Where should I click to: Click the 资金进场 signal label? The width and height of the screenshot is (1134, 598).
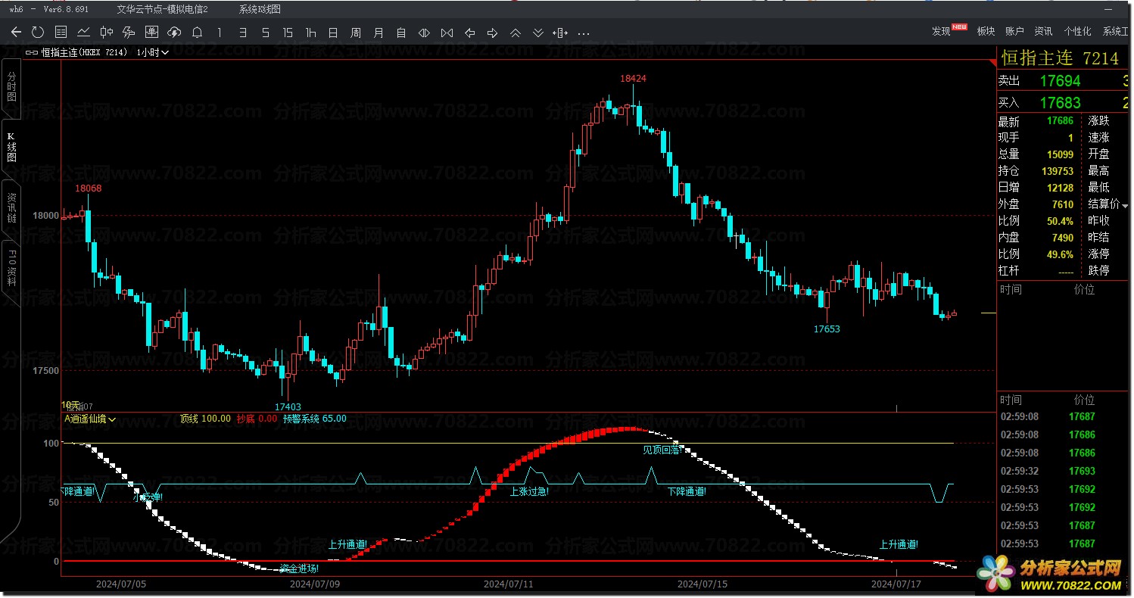[x=299, y=568]
